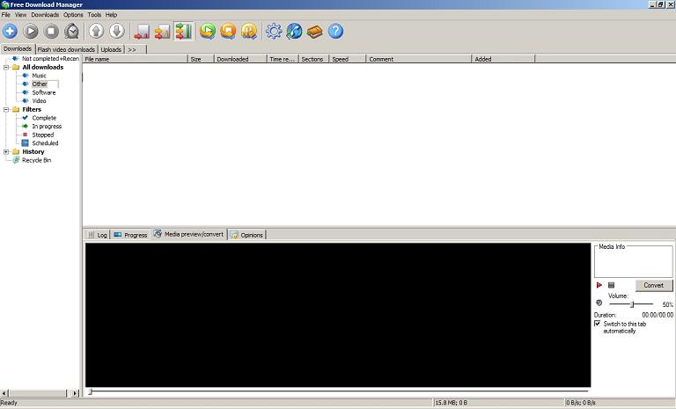676x409 pixels.
Task: Click the globe site explorer icon
Action: click(x=295, y=32)
